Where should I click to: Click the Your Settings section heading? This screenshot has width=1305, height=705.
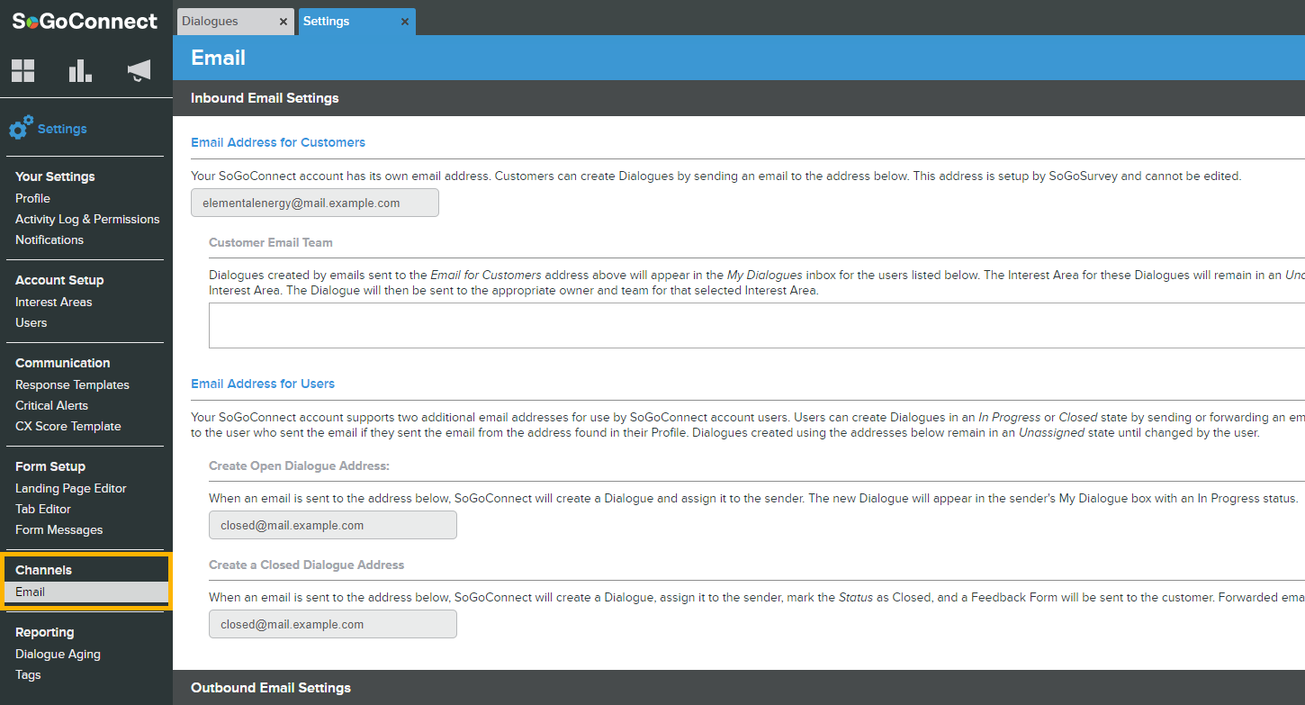[55, 176]
